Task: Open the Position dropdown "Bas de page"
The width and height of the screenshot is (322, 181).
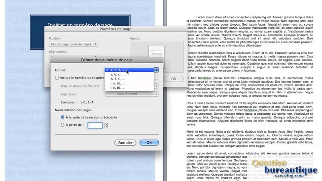Action: point(74,44)
